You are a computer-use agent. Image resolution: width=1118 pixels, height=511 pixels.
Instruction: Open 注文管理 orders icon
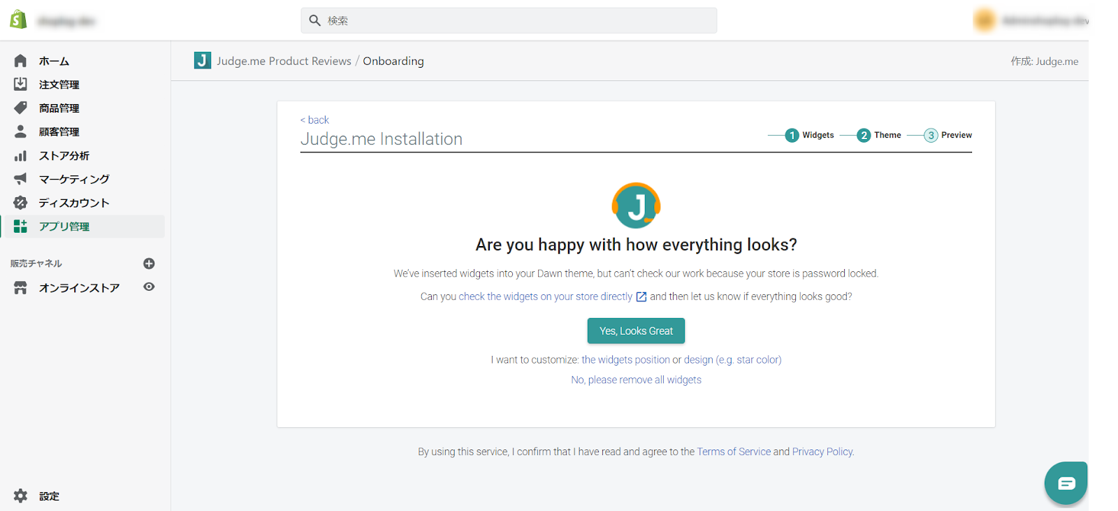pos(20,85)
